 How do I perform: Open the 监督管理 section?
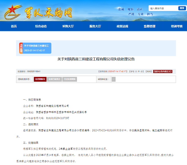pos(150,26)
